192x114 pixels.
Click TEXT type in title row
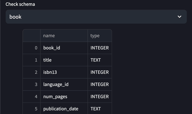coord(100,60)
